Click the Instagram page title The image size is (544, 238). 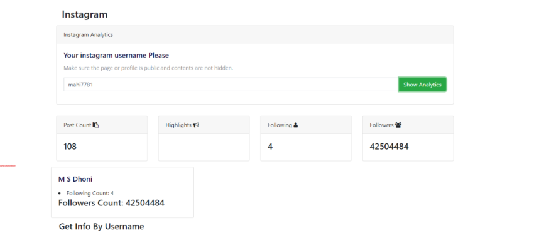pyautogui.click(x=85, y=14)
